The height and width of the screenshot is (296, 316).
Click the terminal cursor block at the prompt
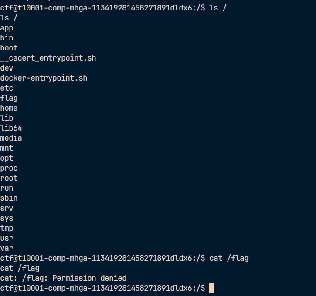coord(211,288)
